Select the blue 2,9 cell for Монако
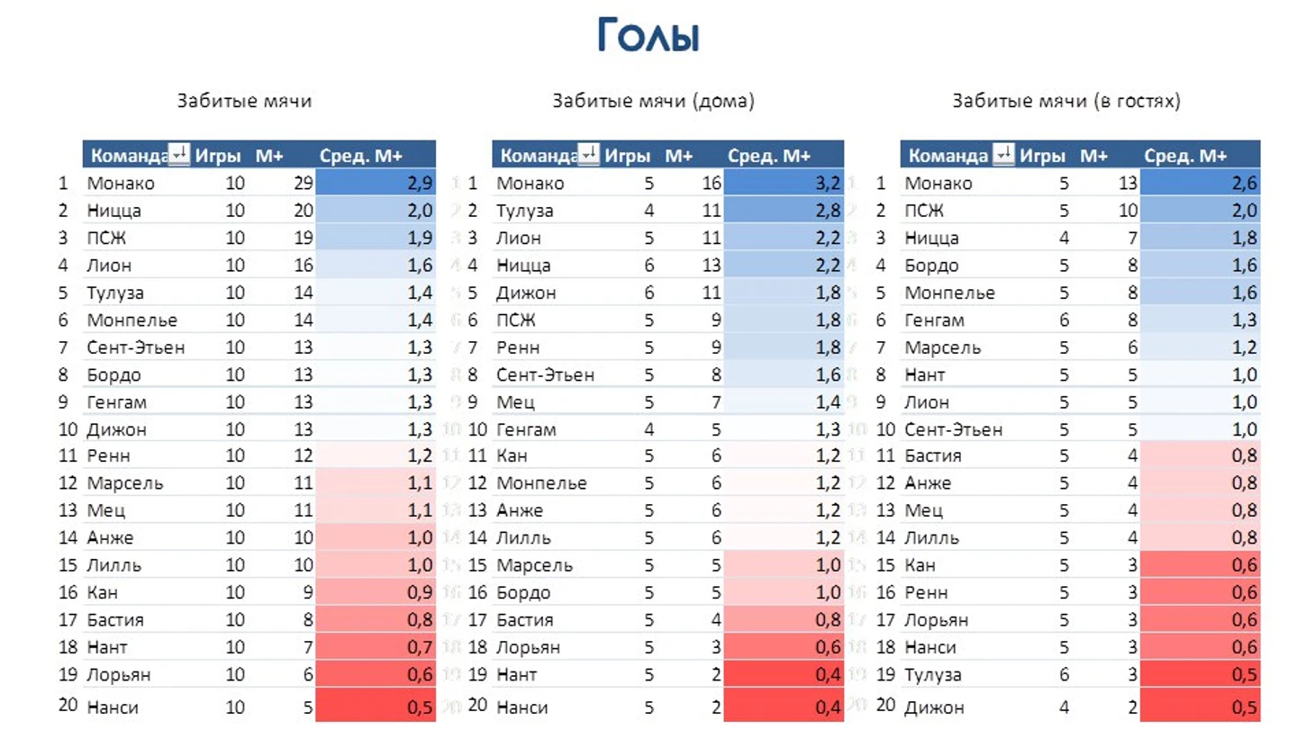1315x739 pixels. (376, 183)
